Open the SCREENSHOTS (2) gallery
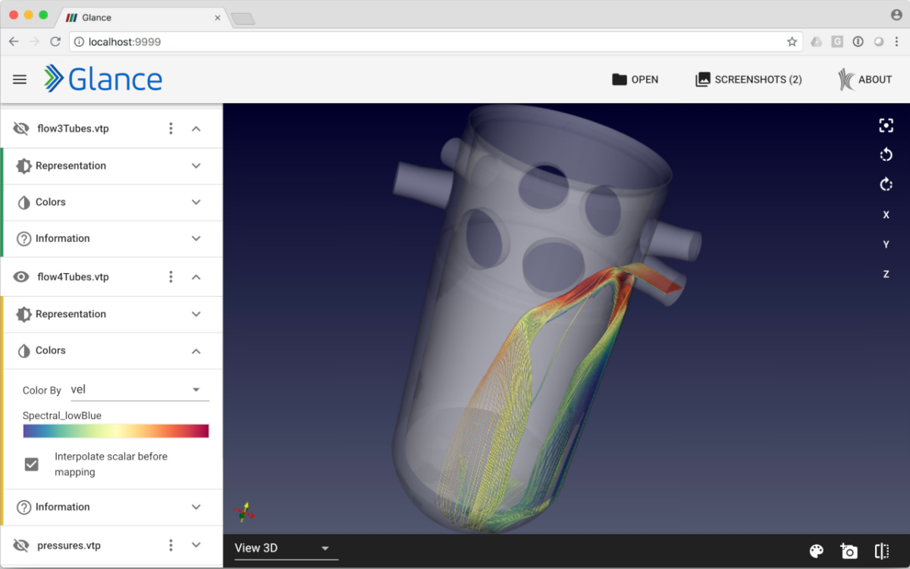The height and width of the screenshot is (569, 910). 748,80
